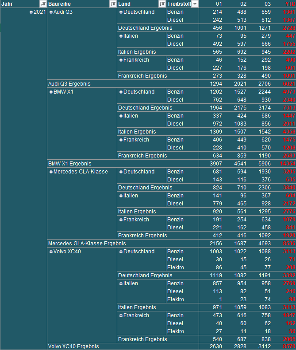
Task: Click the Jahr header label
Action: click(x=7, y=4)
